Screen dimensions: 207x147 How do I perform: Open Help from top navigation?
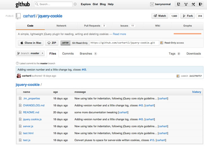110,4
